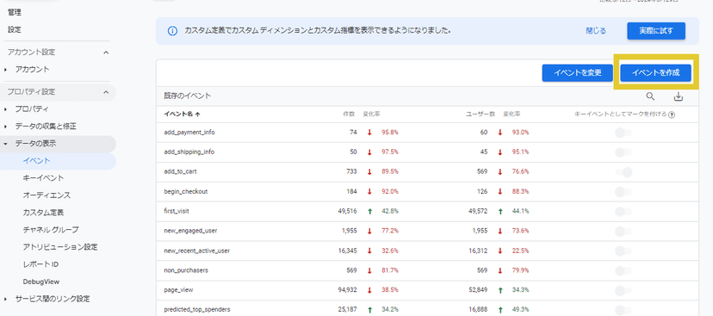Sort by the イベント名 arrow

tap(197, 115)
